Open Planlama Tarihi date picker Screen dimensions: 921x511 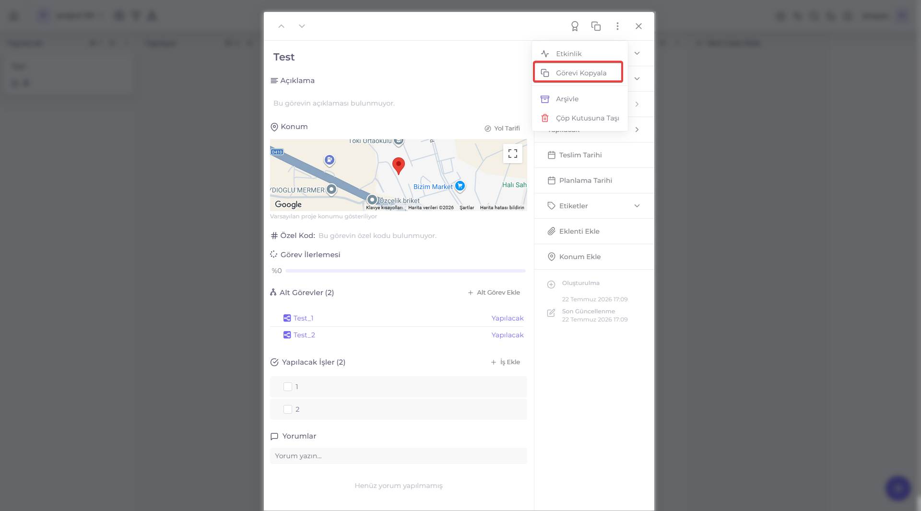(x=594, y=180)
